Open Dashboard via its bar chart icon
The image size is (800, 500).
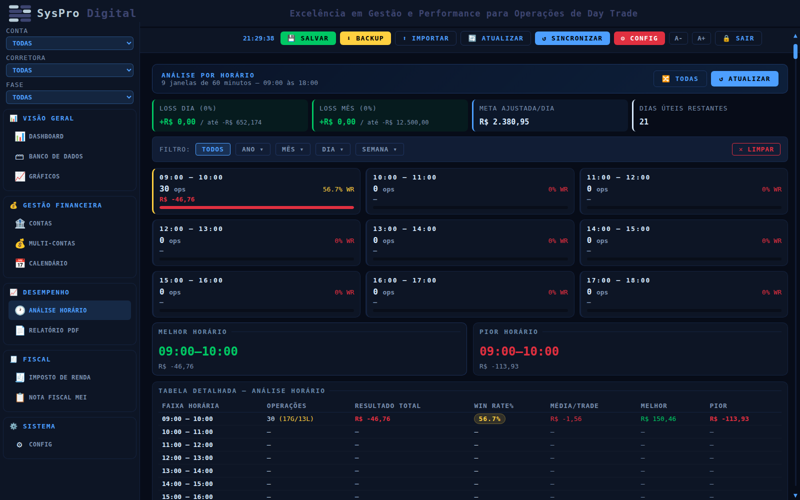(20, 136)
